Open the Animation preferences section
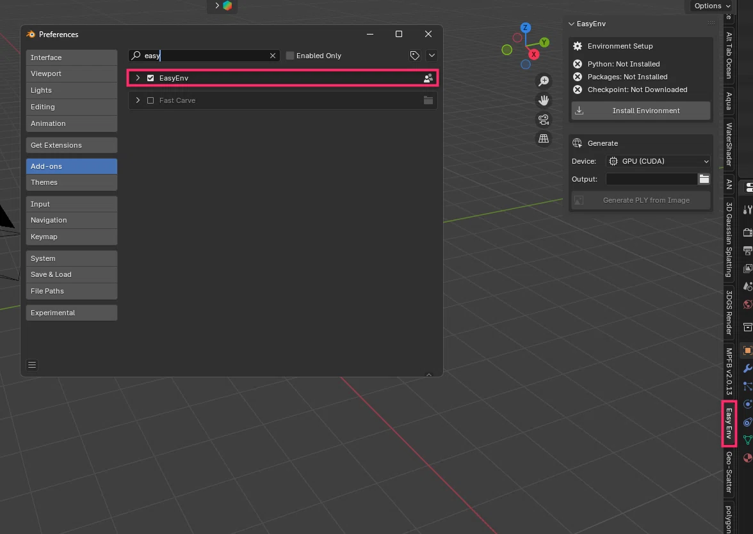 (72, 124)
